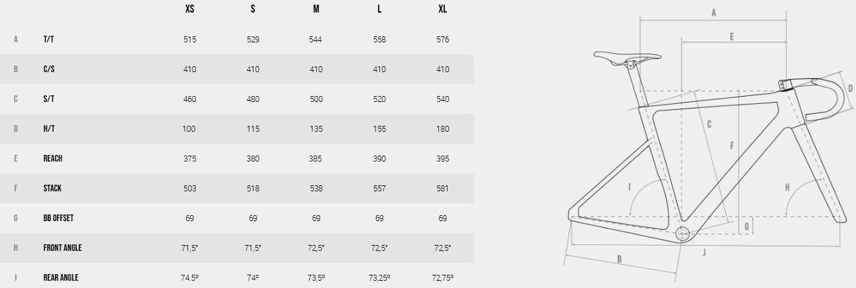This screenshot has width=856, height=288.
Task: Click the XS size column header
Action: pos(189,9)
